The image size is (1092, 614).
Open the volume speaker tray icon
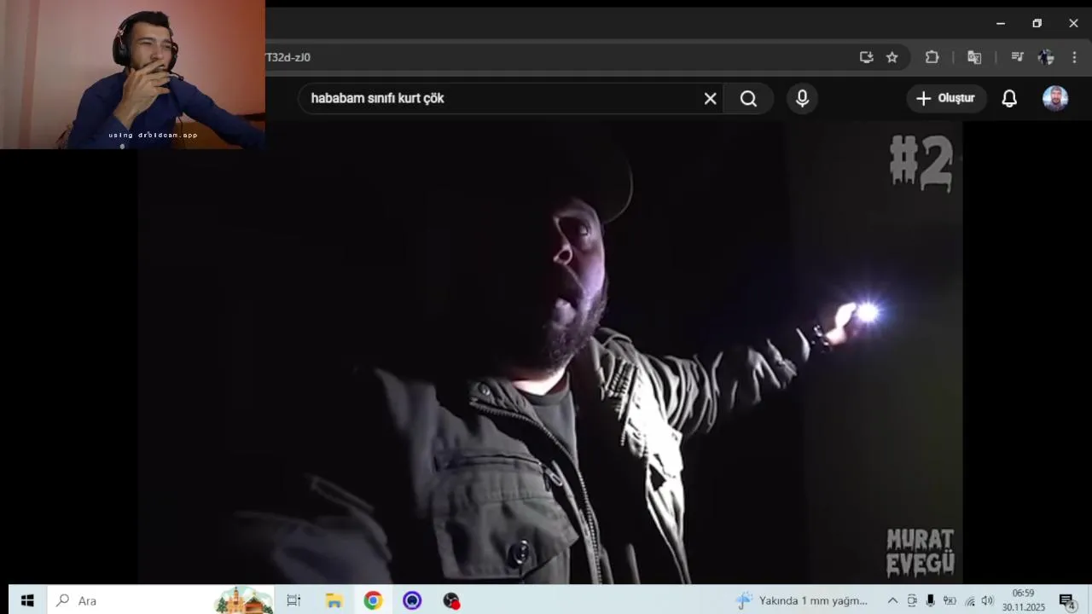pos(988,600)
